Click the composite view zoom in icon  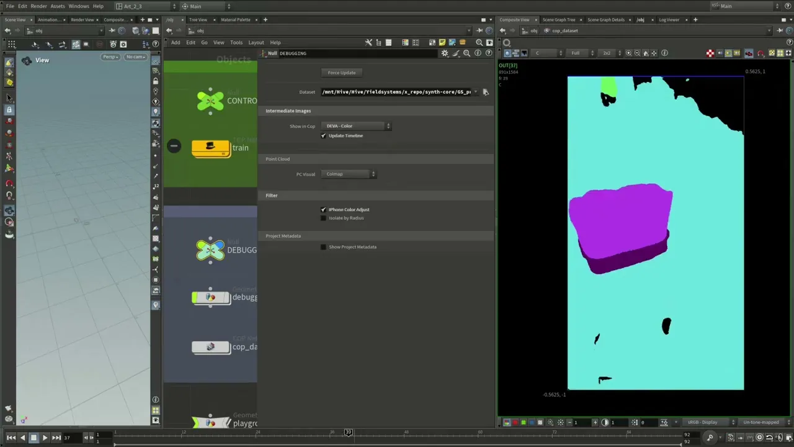pyautogui.click(x=629, y=53)
